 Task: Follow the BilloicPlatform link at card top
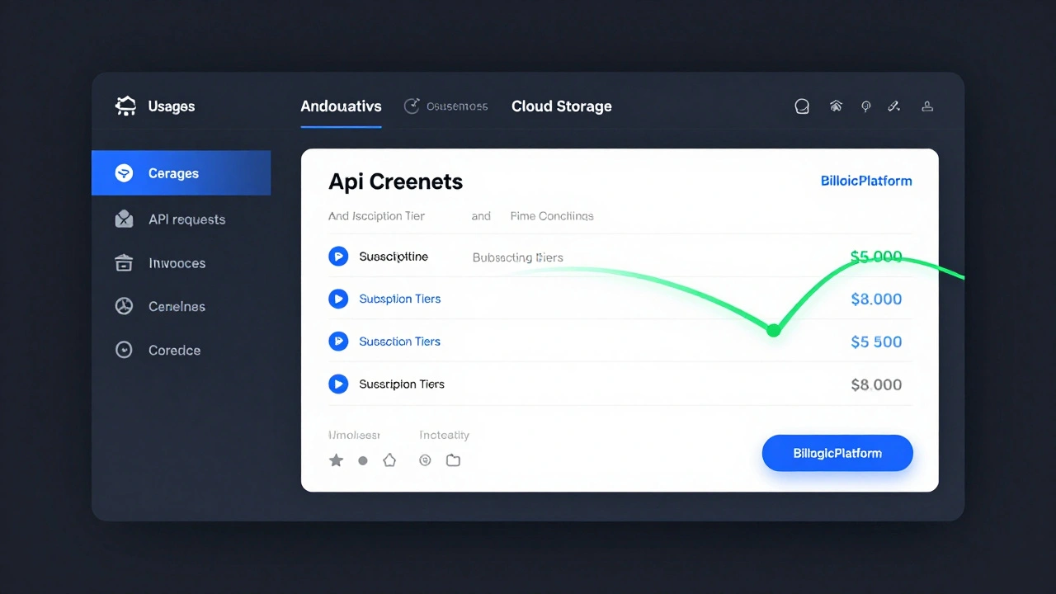(x=865, y=181)
